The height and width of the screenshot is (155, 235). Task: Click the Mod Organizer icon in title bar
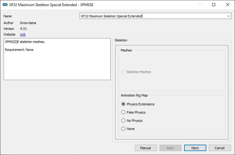tap(5, 5)
